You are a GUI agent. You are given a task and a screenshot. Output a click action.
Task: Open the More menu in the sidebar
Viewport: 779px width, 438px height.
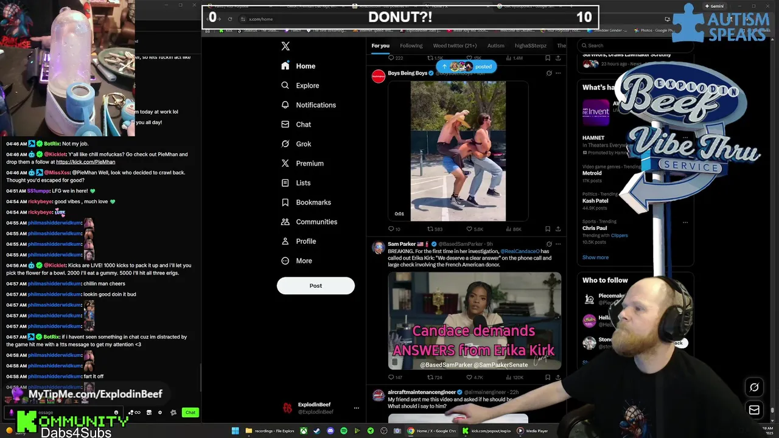[296, 260]
